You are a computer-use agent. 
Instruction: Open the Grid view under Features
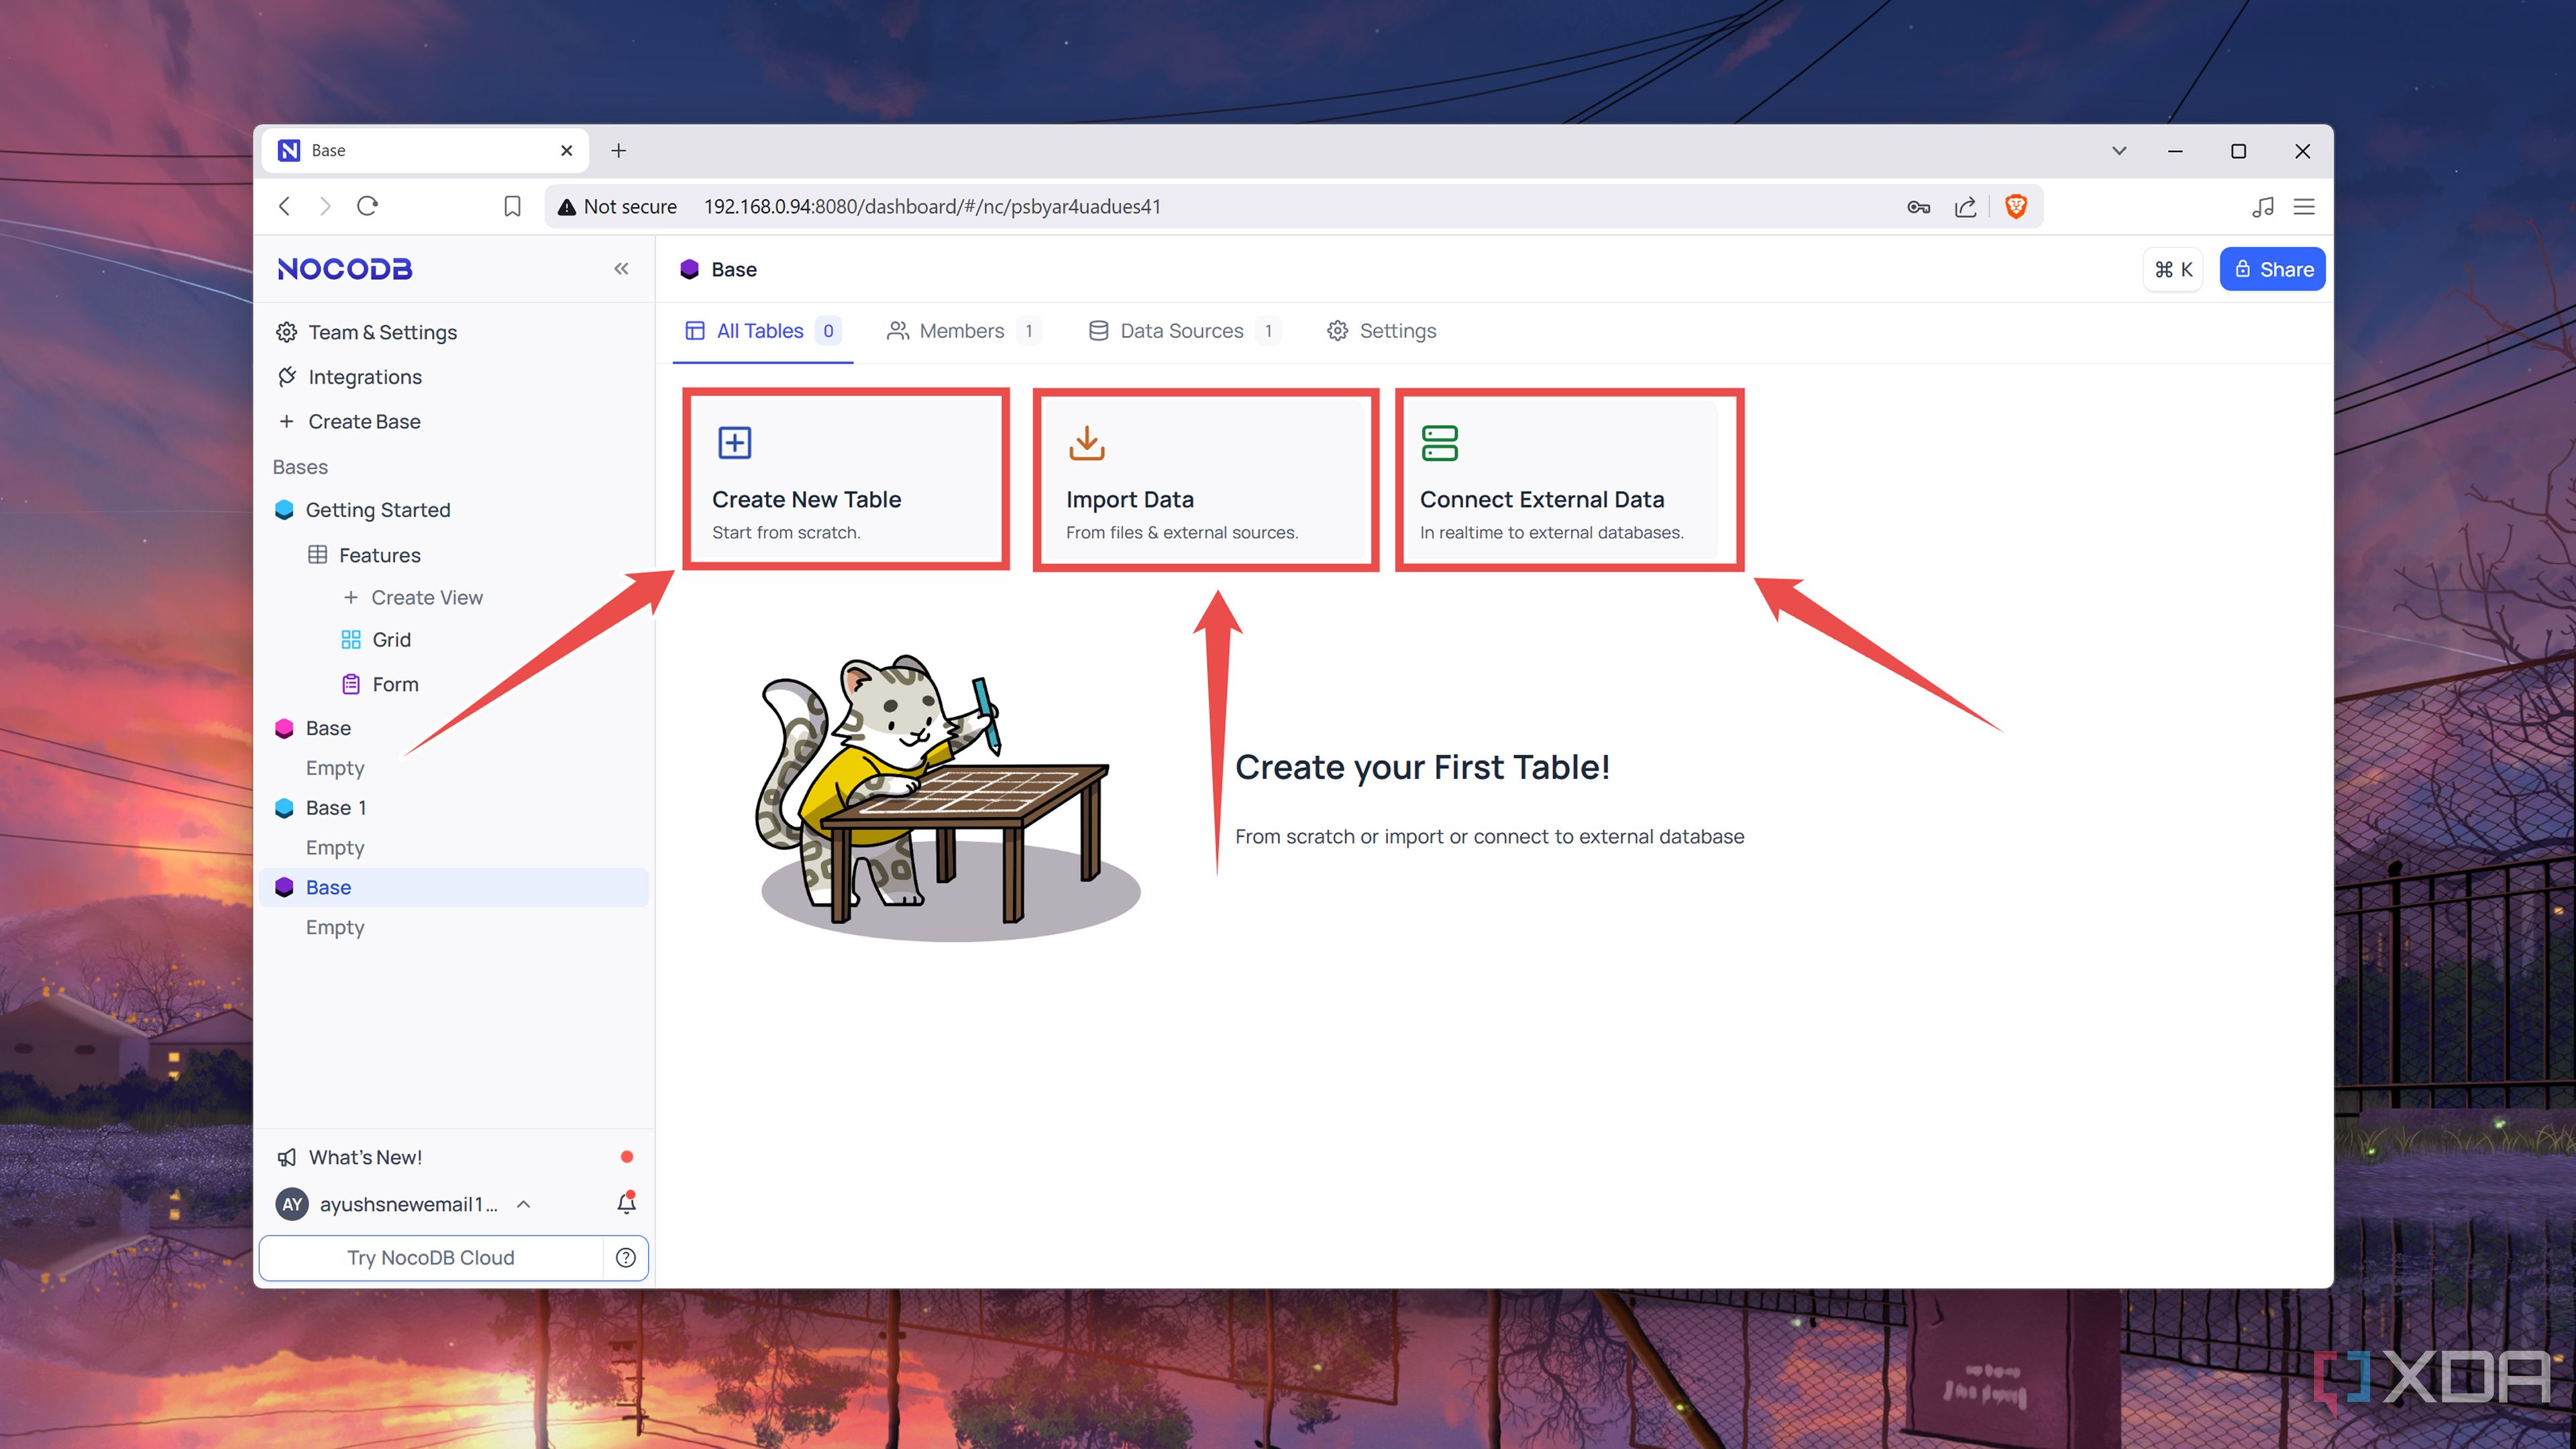pyautogui.click(x=391, y=639)
